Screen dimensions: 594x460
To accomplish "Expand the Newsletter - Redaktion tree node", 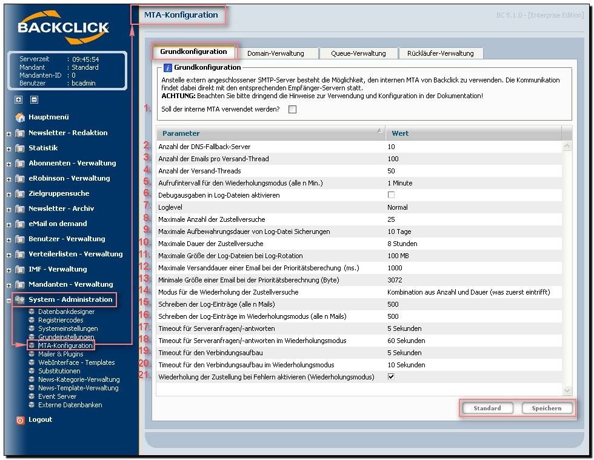I will click(8, 134).
